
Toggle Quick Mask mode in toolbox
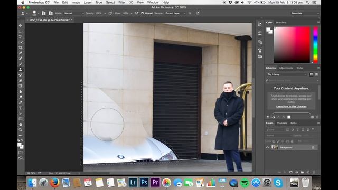click(x=21, y=153)
